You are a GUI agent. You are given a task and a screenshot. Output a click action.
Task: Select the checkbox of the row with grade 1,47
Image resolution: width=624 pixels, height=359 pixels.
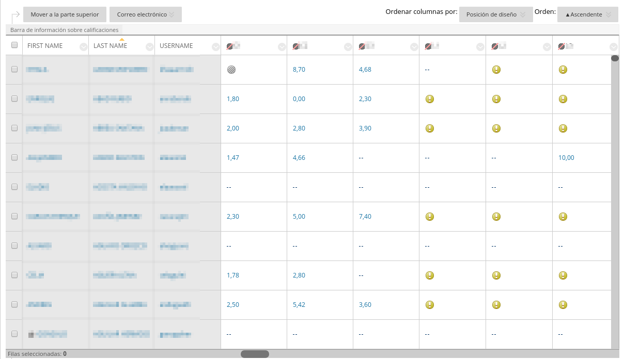coord(14,157)
